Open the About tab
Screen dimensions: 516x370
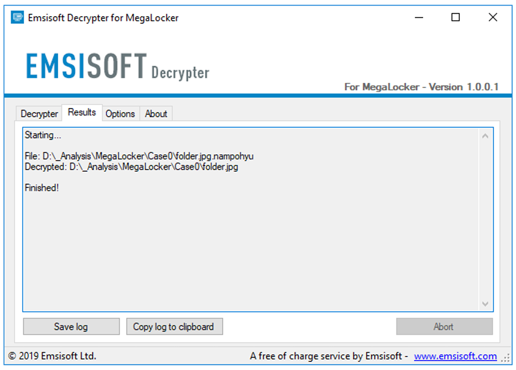pos(156,114)
